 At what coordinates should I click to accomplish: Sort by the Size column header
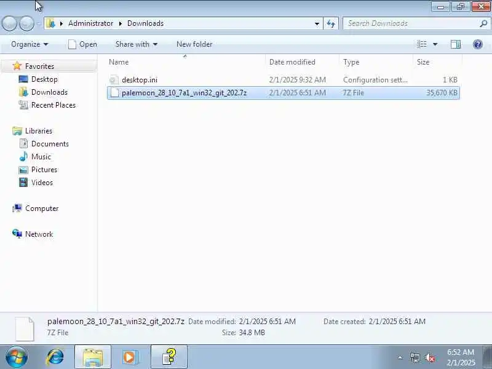437,62
